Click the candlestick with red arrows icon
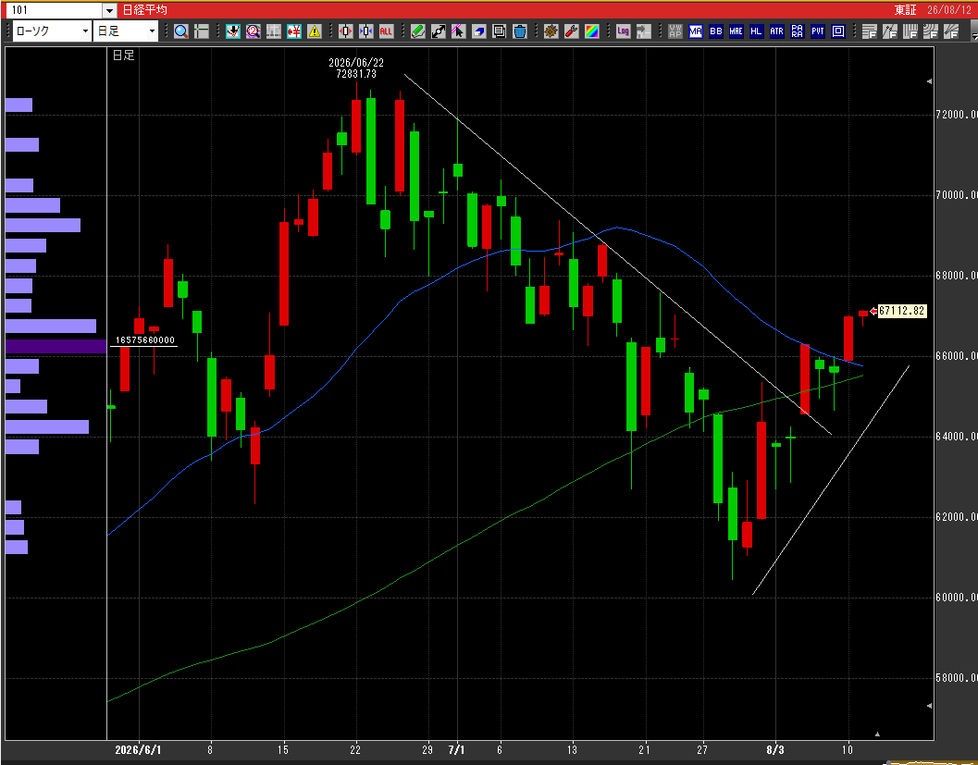The width and height of the screenshot is (978, 765). coord(345,31)
